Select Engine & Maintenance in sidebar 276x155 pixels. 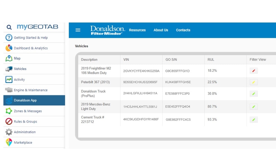click(30, 90)
